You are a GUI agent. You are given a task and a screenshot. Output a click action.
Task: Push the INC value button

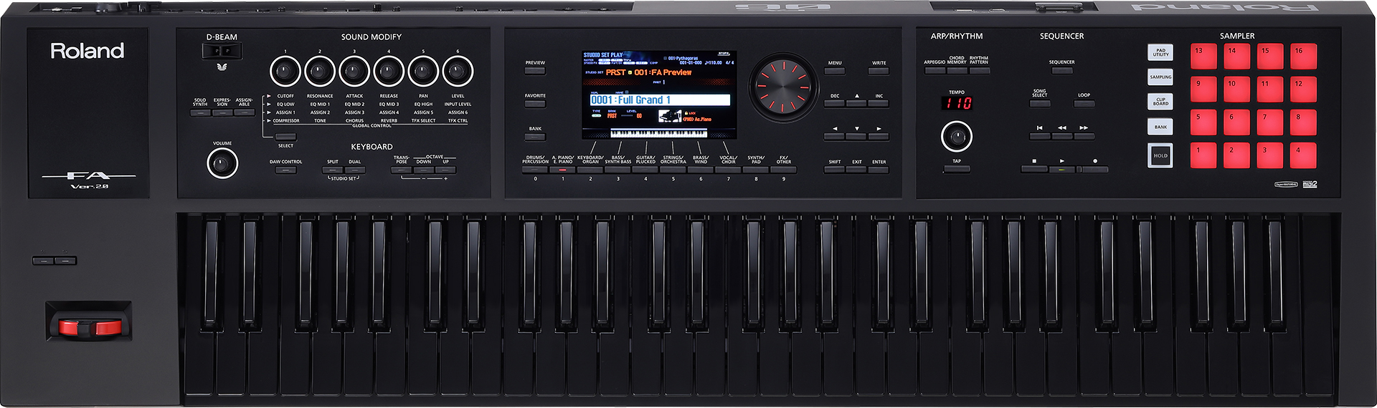point(879,104)
